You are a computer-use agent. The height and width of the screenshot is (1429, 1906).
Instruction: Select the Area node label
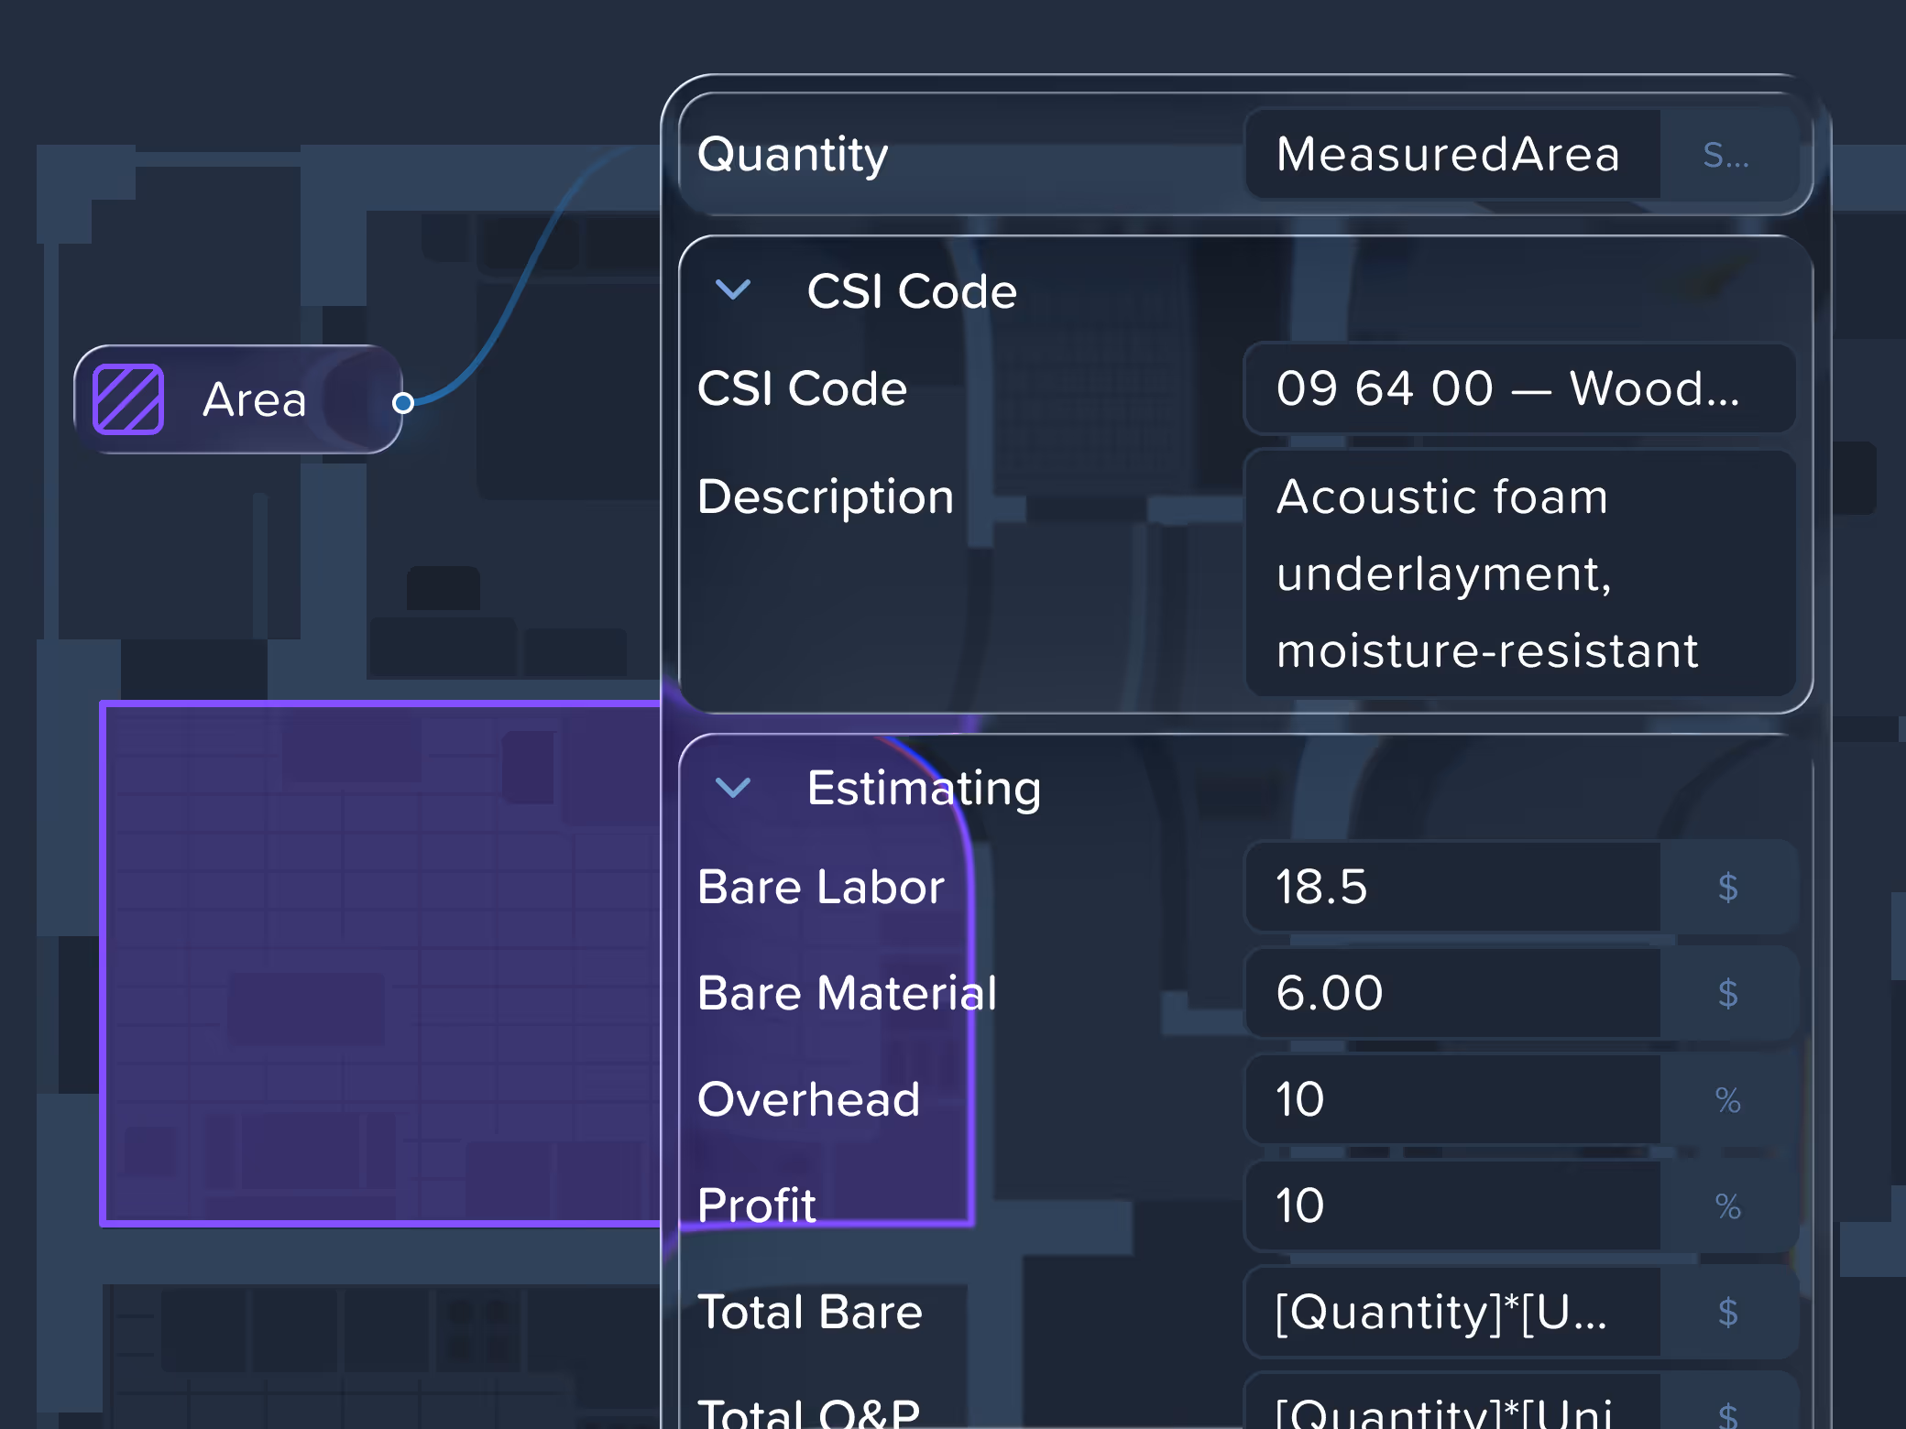point(255,399)
